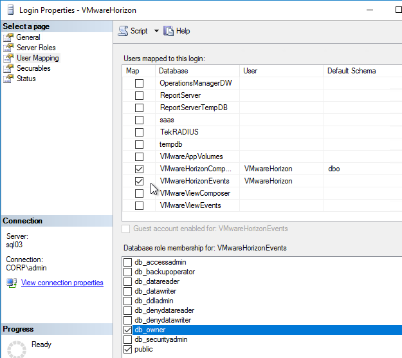
Task: Click the Script button label
Action: [139, 31]
